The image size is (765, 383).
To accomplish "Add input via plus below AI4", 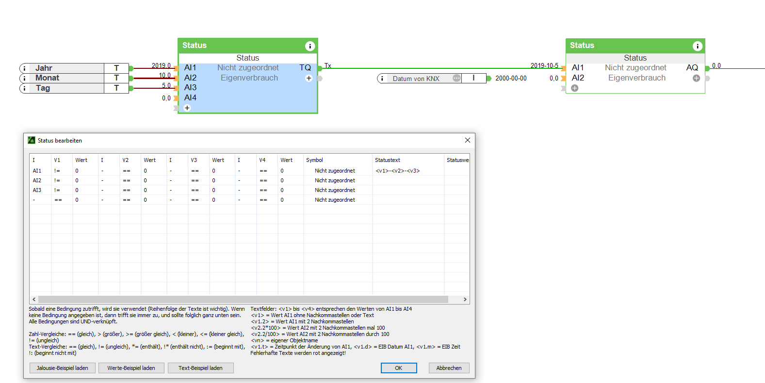I will [x=187, y=108].
